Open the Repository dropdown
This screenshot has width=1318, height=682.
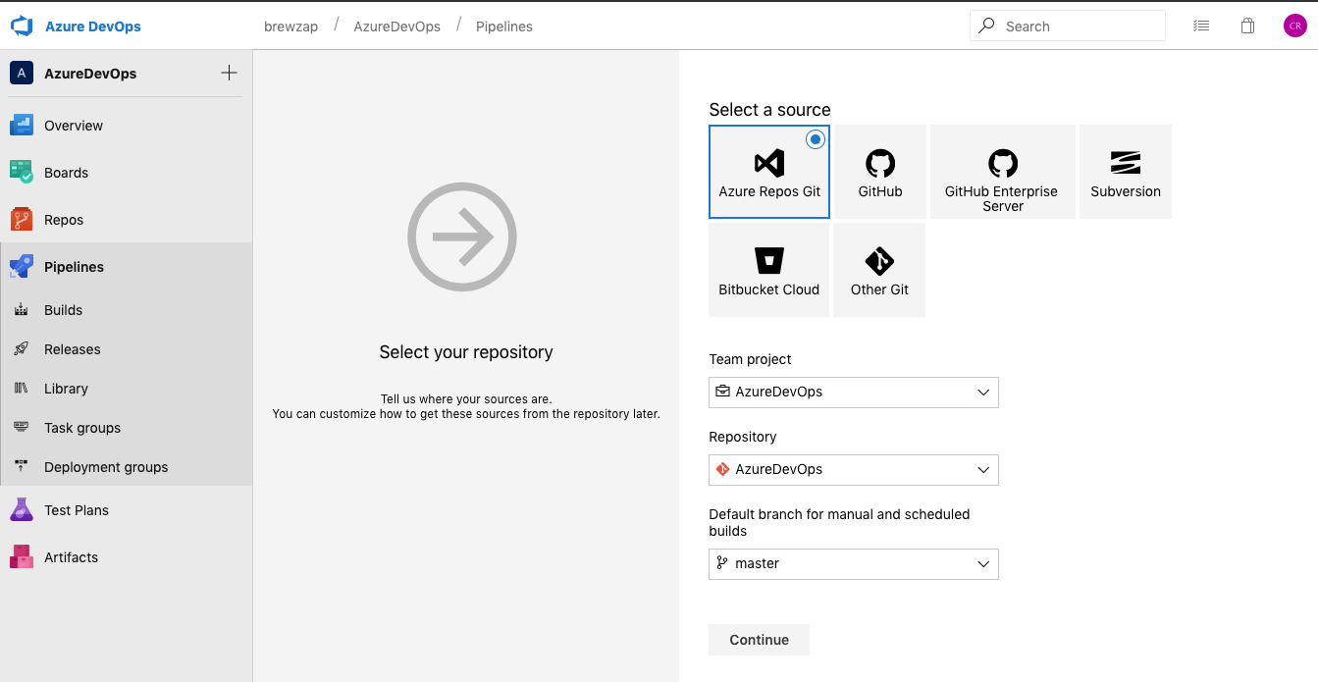point(853,469)
